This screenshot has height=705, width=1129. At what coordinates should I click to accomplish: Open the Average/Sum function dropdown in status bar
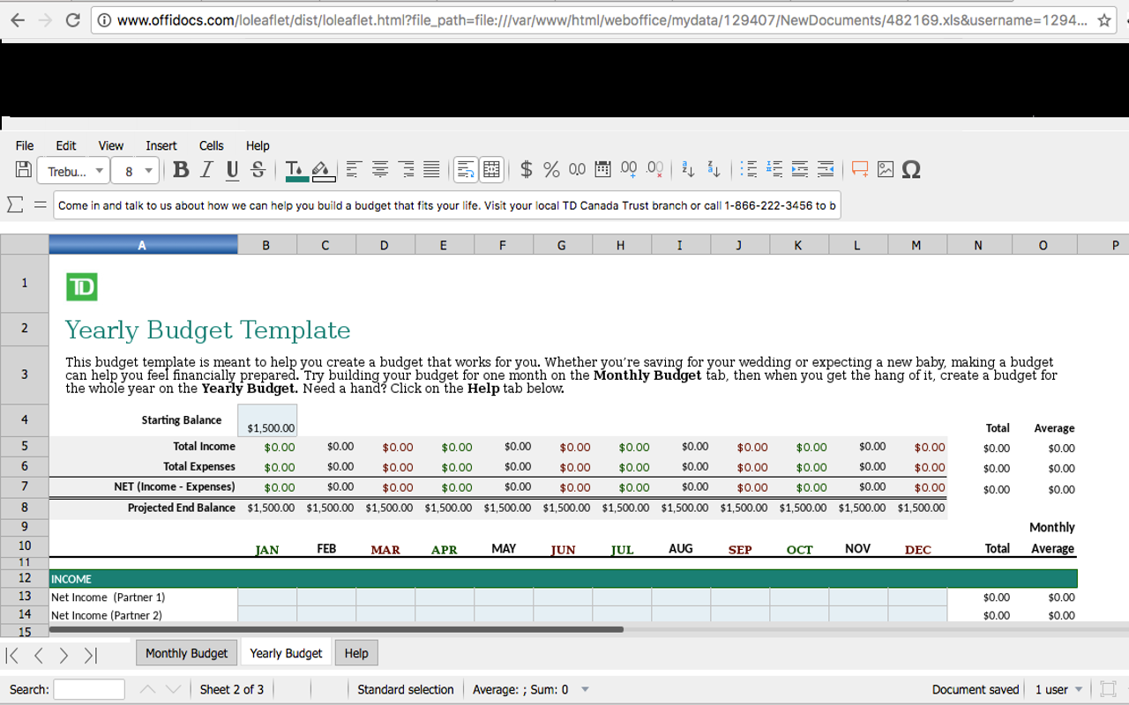(585, 689)
